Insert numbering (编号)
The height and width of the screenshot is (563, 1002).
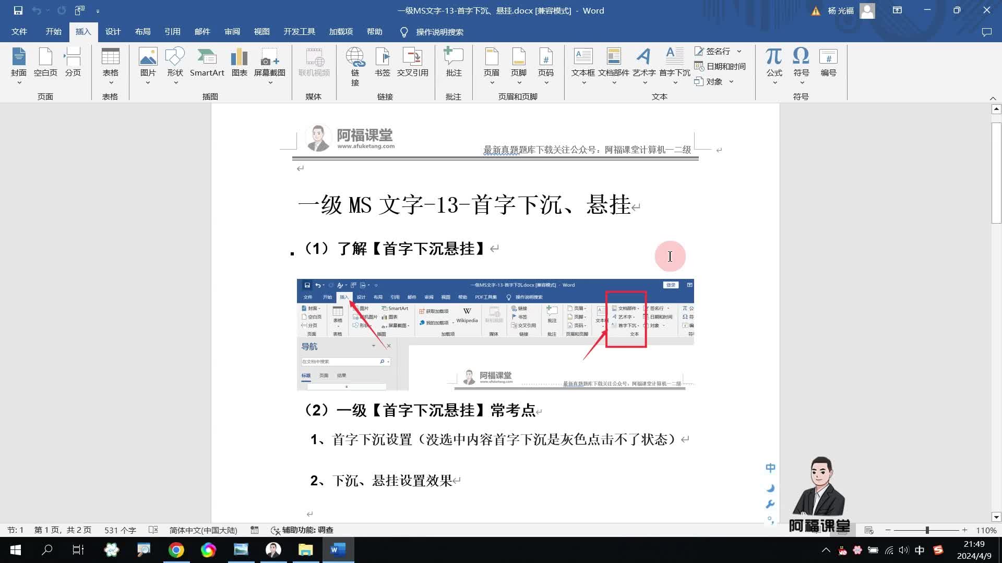pyautogui.click(x=828, y=63)
